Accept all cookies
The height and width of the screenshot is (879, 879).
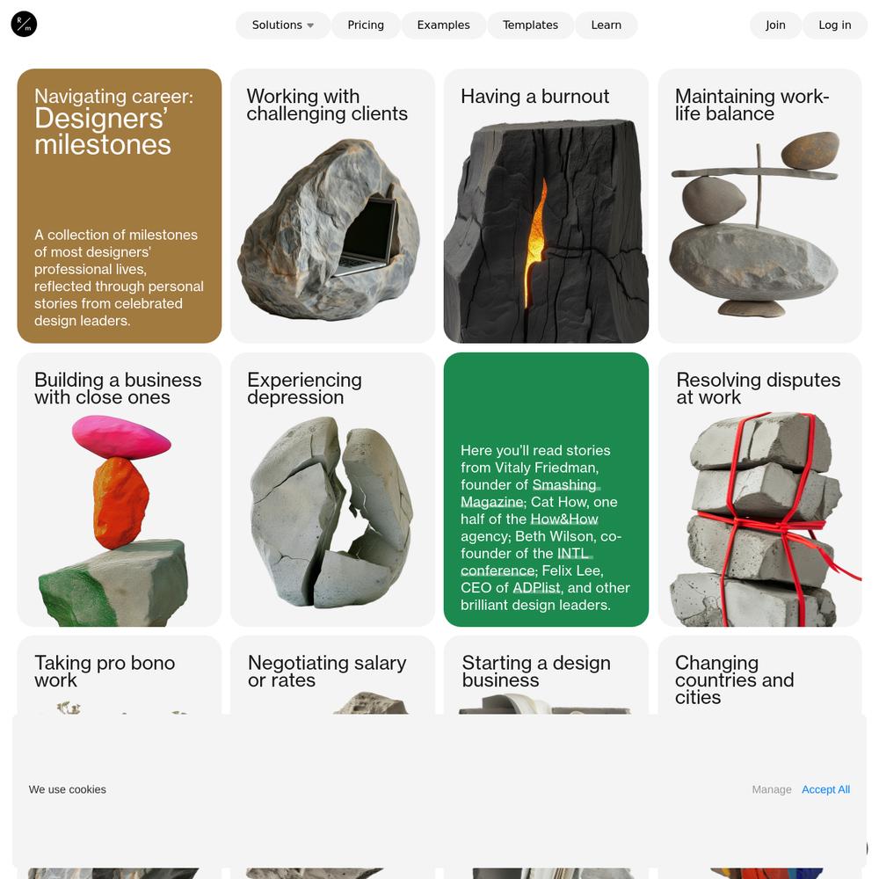[825, 789]
